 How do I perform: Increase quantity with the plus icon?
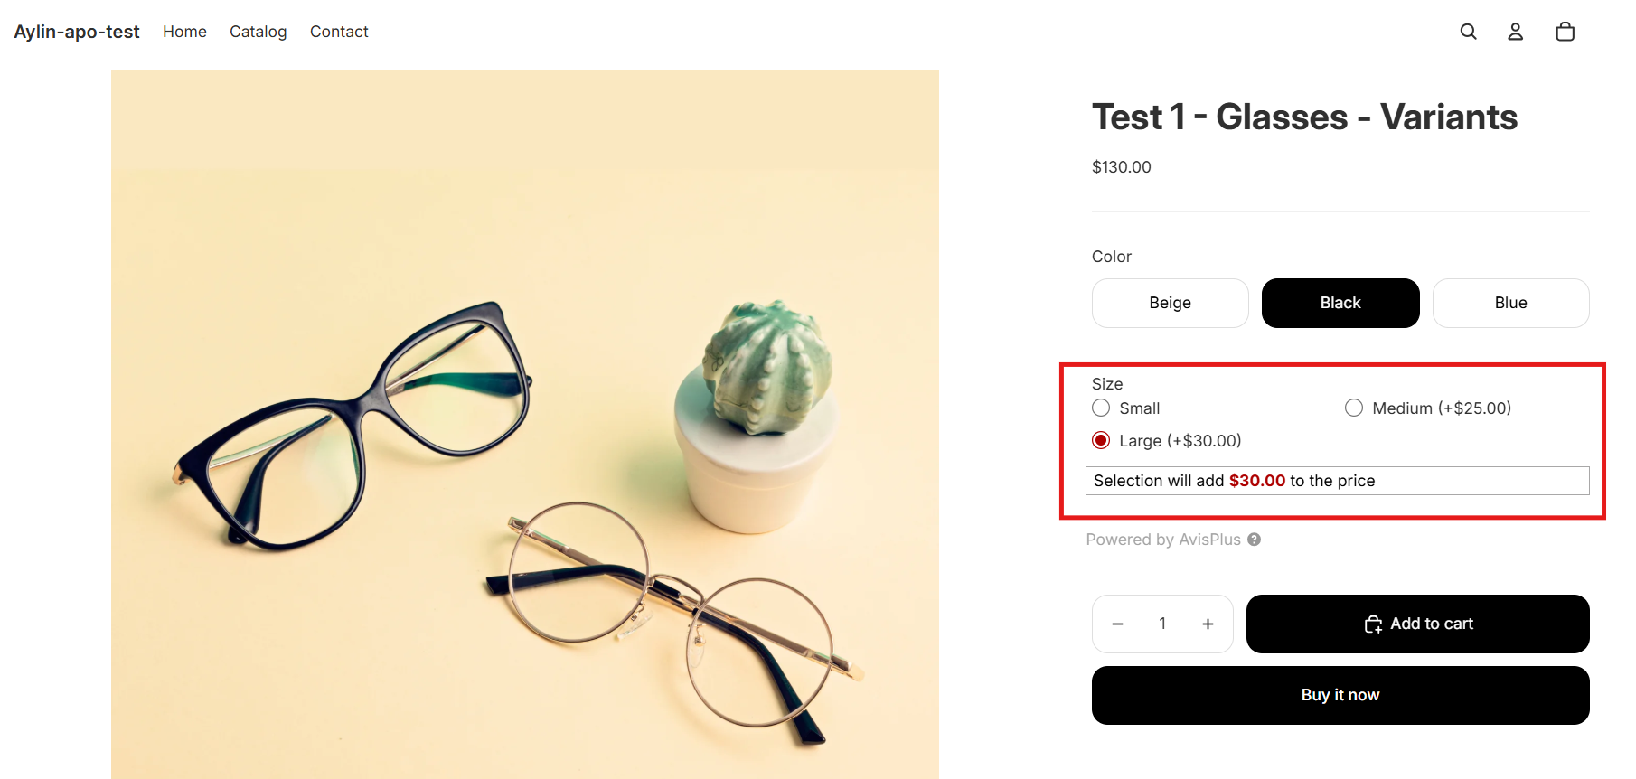1208,624
